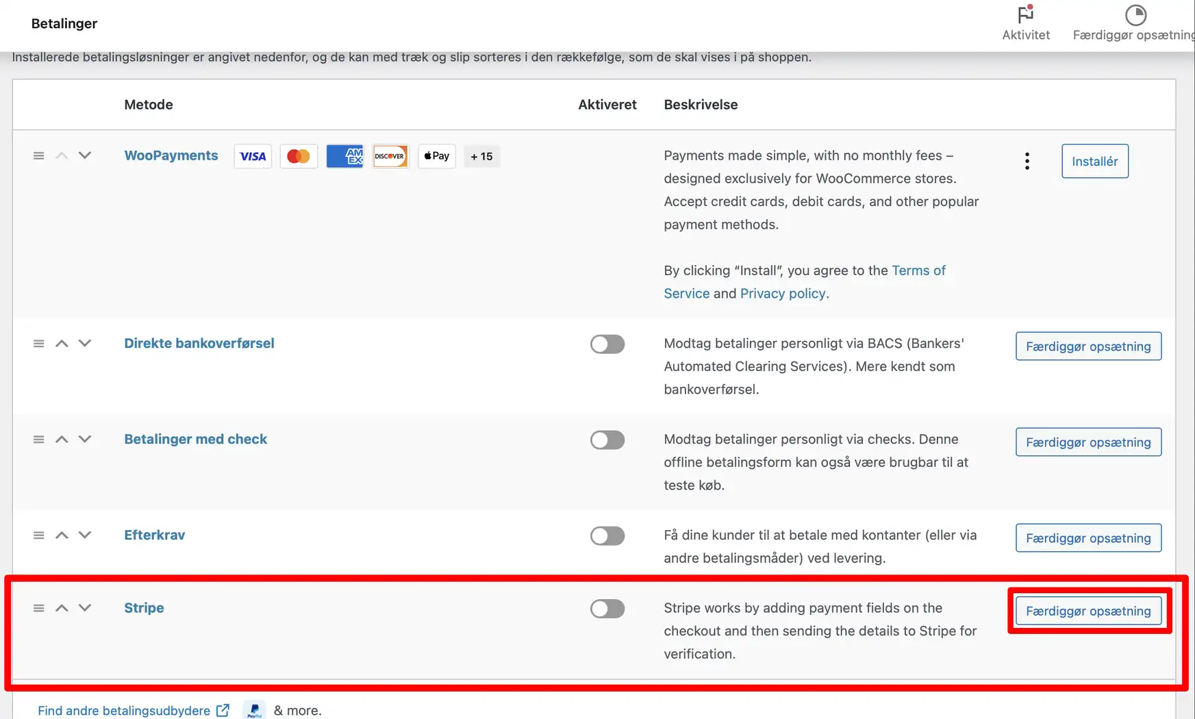1195x719 pixels.
Task: Expand the +15 more payment methods badge
Action: (481, 156)
